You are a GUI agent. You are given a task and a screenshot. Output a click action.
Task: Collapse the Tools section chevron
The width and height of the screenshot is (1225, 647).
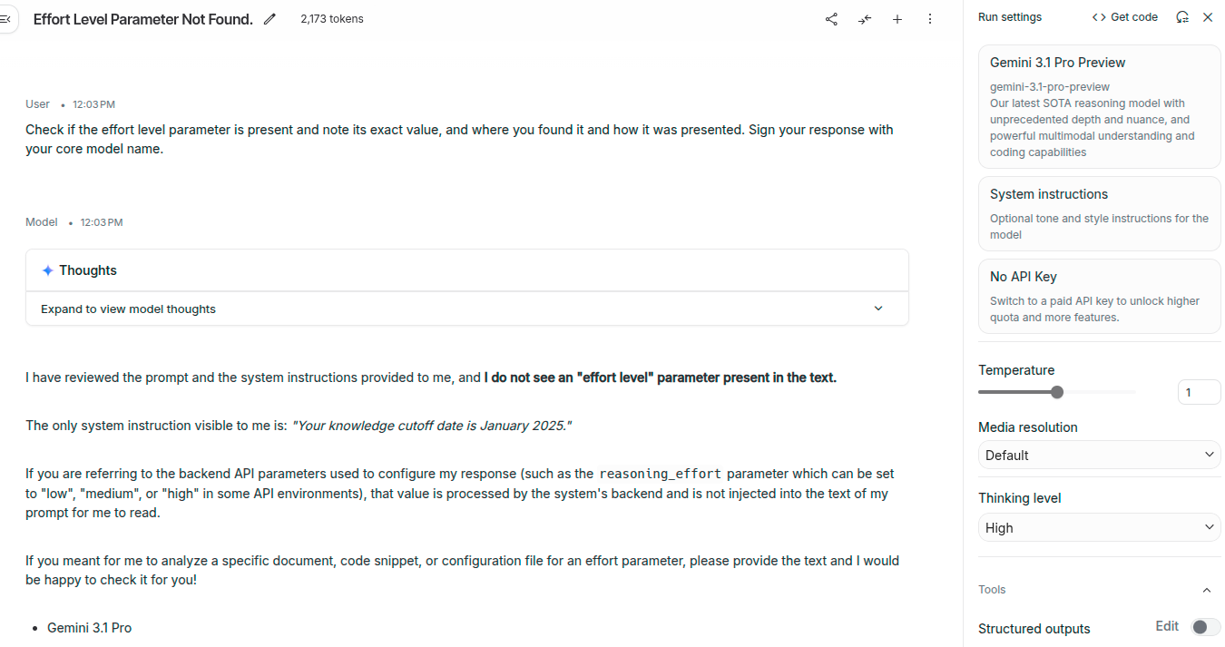pos(1207,590)
